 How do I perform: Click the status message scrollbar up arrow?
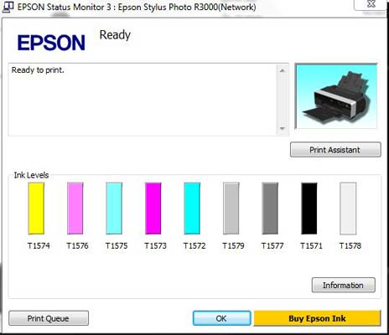[283, 70]
